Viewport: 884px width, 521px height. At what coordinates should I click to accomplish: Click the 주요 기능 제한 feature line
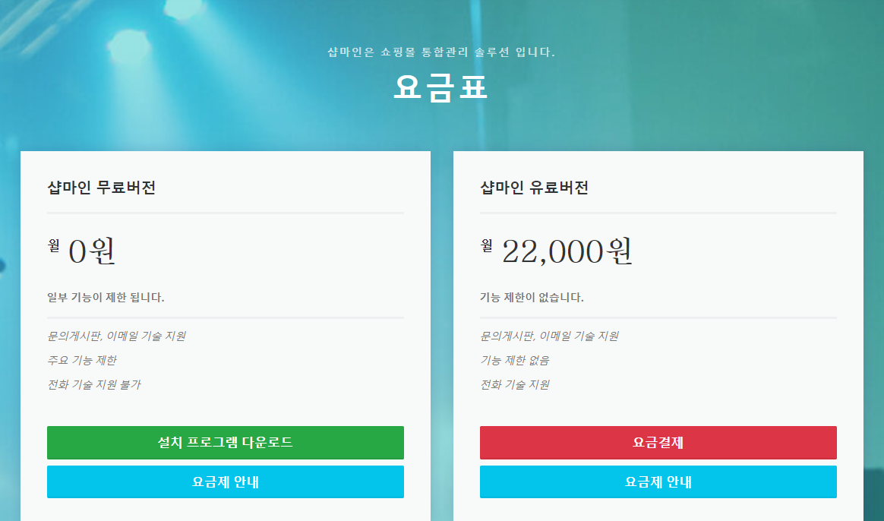point(82,360)
